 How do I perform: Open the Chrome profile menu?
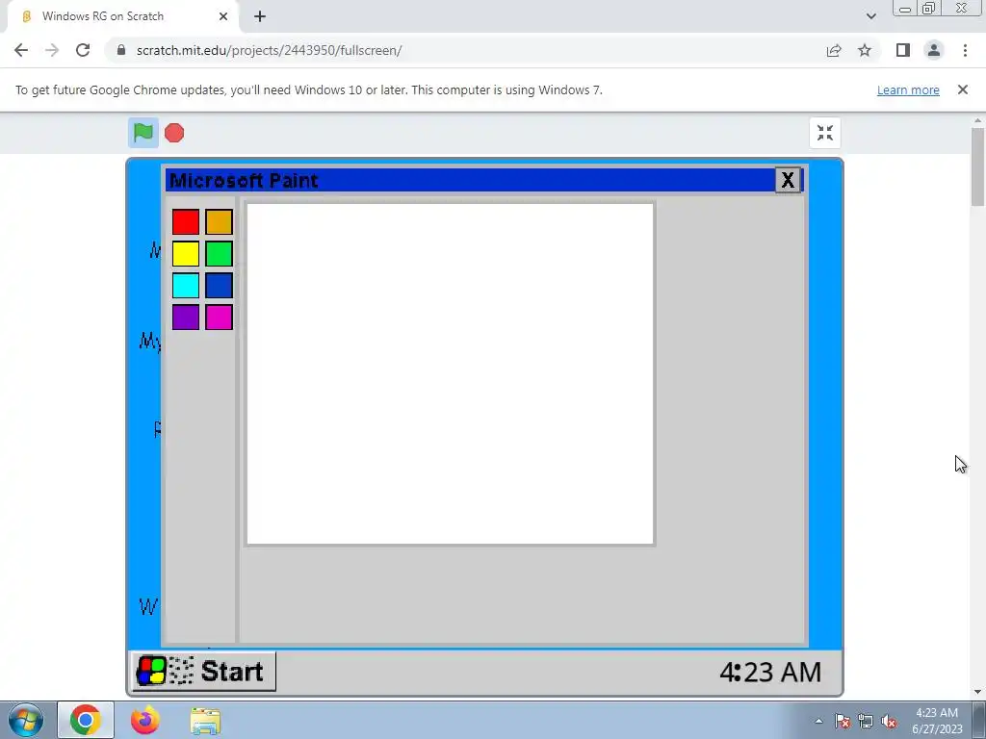point(934,50)
